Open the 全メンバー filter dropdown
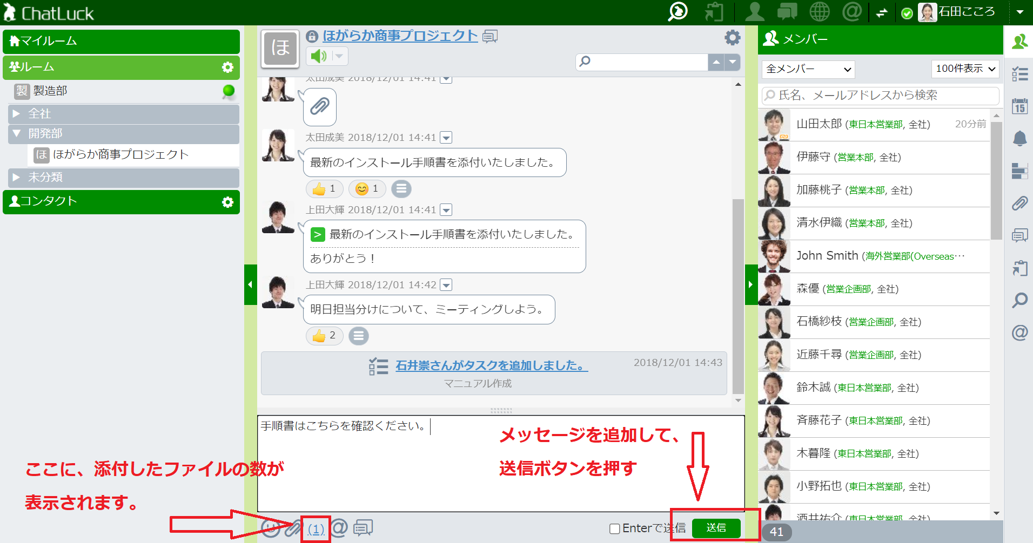The image size is (1033, 543). pyautogui.click(x=808, y=69)
